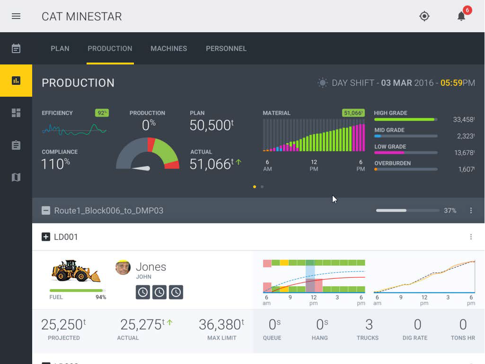485x364 pixels.
Task: Select the first carousel page dot
Action: click(x=255, y=187)
